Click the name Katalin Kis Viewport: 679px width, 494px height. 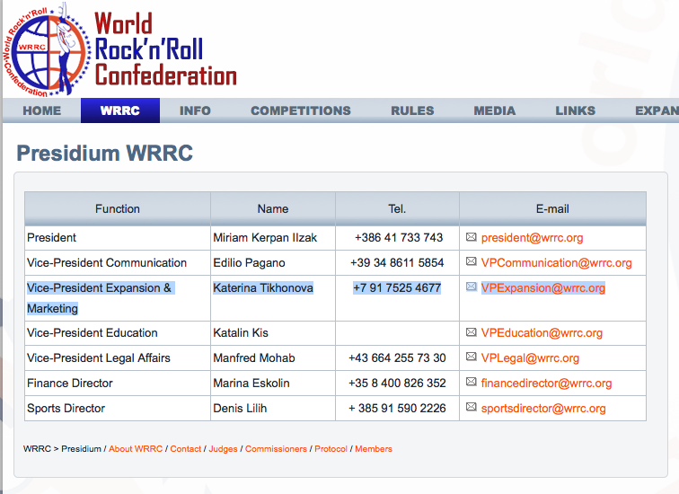[x=241, y=333]
